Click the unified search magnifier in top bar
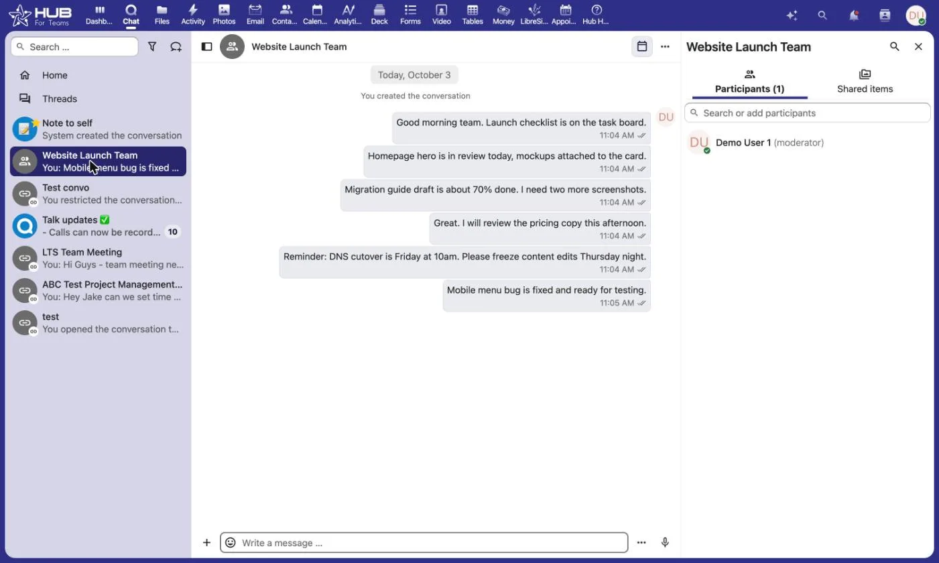The height and width of the screenshot is (563, 939). coord(822,15)
